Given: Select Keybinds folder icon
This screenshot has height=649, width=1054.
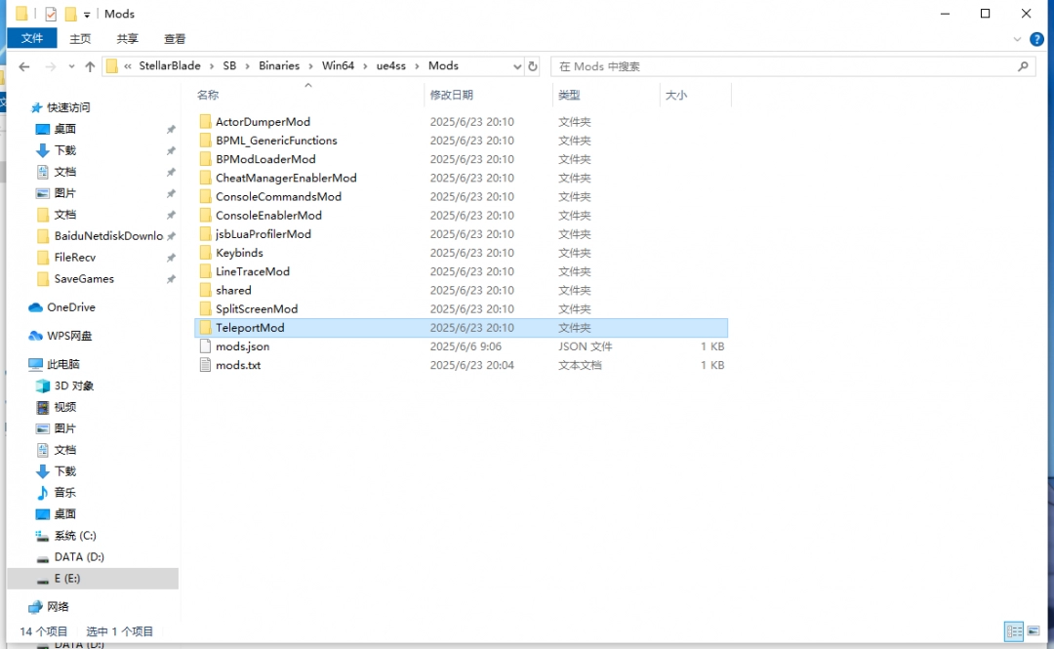Looking at the screenshot, I should click(205, 253).
